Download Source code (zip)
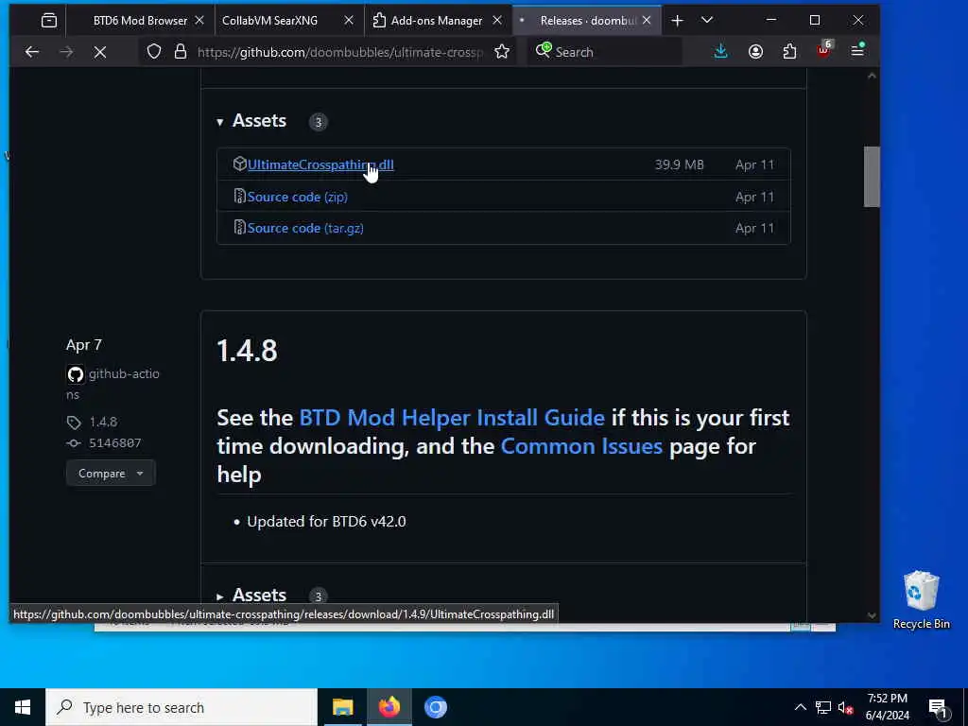Screen dimensions: 968x726 298,197
